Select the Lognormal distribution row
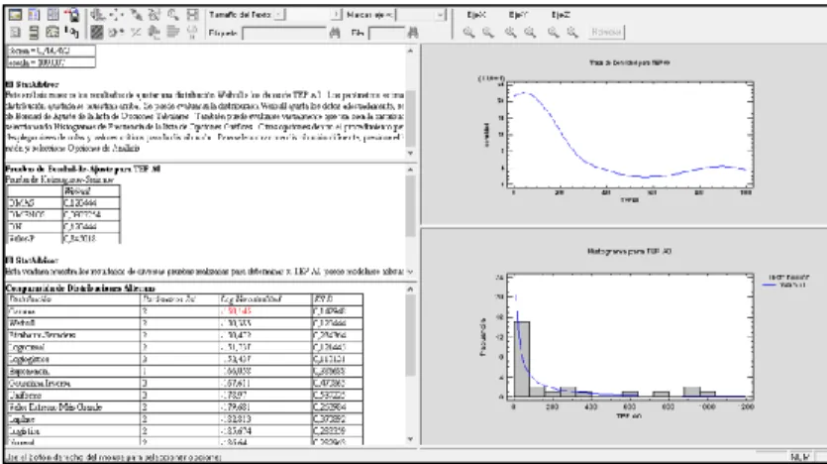Viewport: 827px width, 464px height. 185,347
